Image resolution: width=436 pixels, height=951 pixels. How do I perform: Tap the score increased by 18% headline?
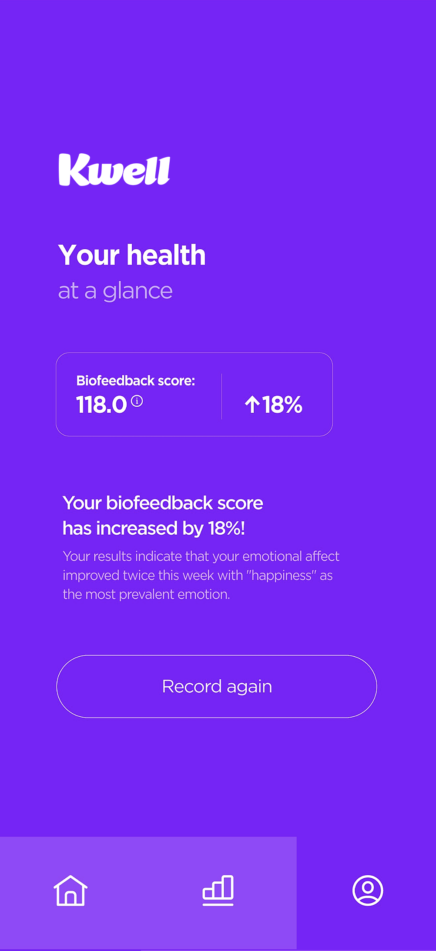point(163,516)
